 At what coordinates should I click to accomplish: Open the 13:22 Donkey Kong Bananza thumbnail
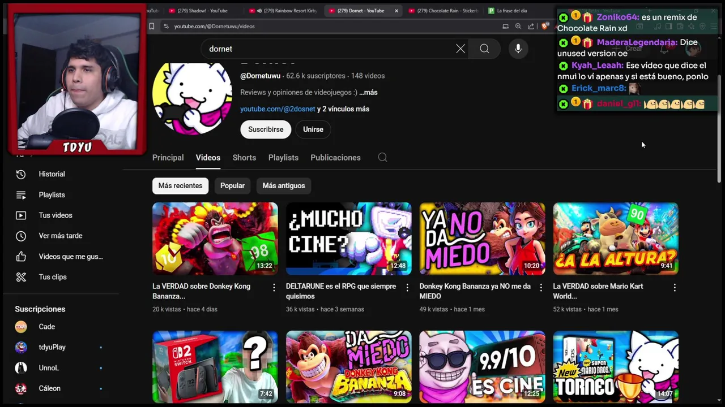[x=215, y=239]
